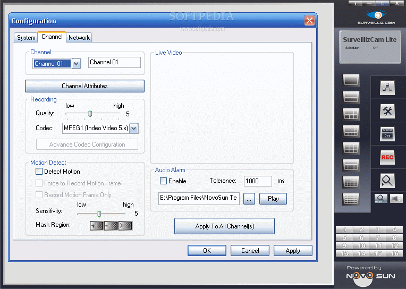Click the remove mask region icon
406x289 pixels.
pos(111,226)
